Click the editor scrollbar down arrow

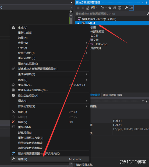pos(71,163)
